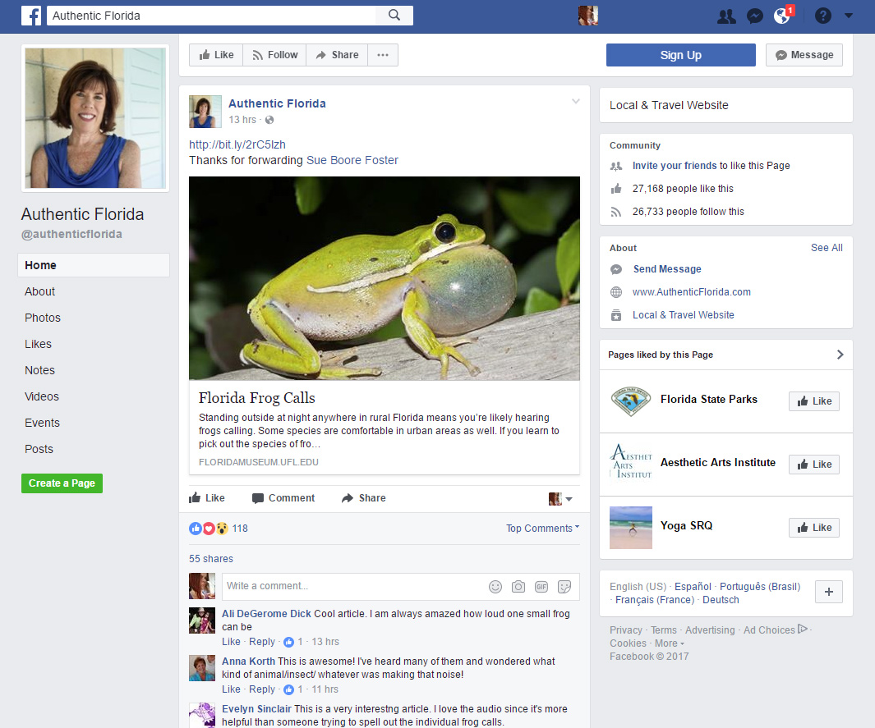Viewport: 875px width, 728px height.
Task: Open the account menu arrow in top bar
Action: click(x=848, y=16)
